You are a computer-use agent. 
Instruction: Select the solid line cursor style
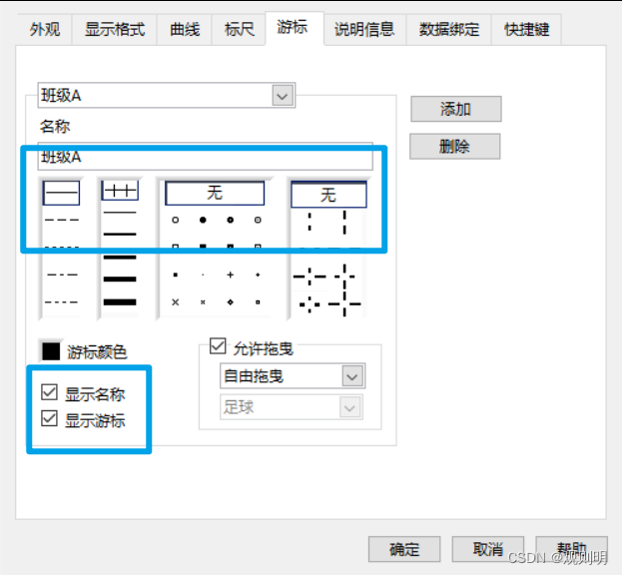(x=61, y=193)
